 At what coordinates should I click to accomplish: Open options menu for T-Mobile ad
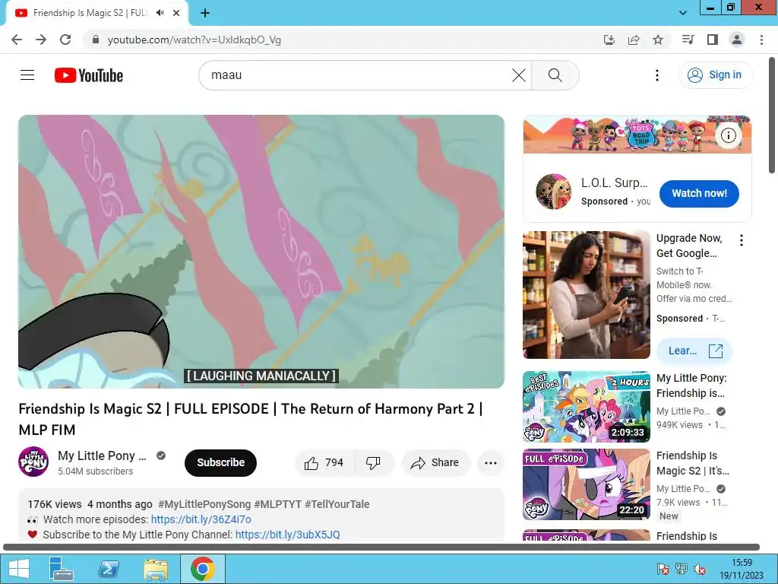(742, 240)
